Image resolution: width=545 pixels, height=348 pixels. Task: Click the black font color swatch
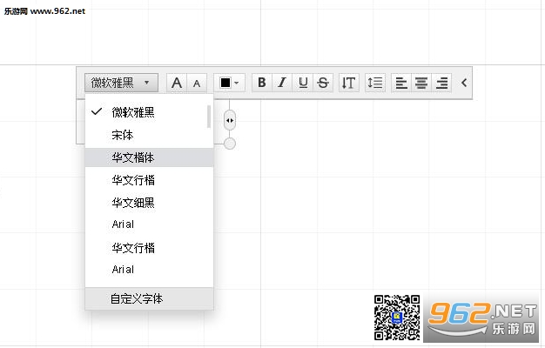(225, 83)
